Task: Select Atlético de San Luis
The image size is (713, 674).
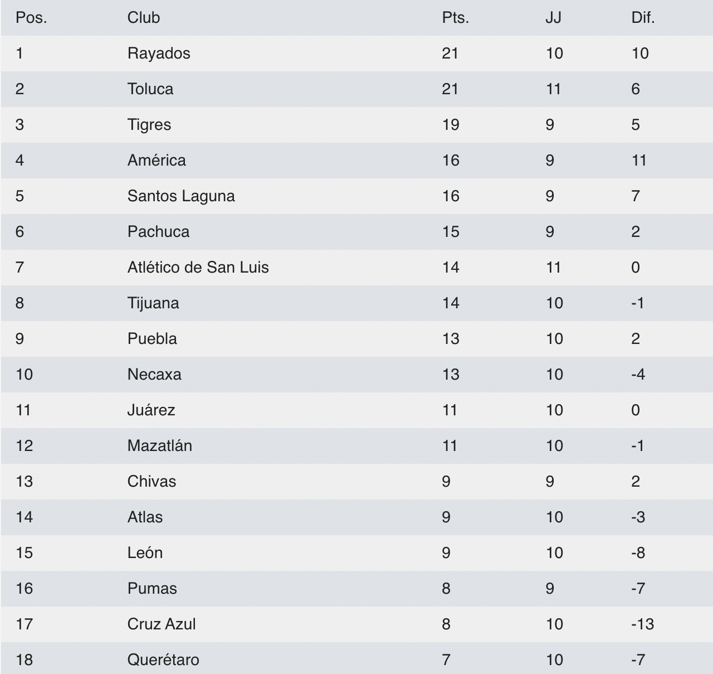Action: (198, 268)
